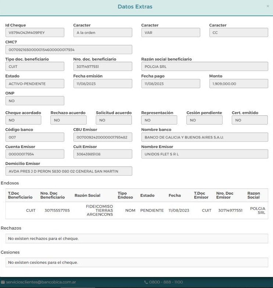This screenshot has width=273, height=288.
Task: Click the 'T.Doc Emisor' column header
Action: click(201, 195)
